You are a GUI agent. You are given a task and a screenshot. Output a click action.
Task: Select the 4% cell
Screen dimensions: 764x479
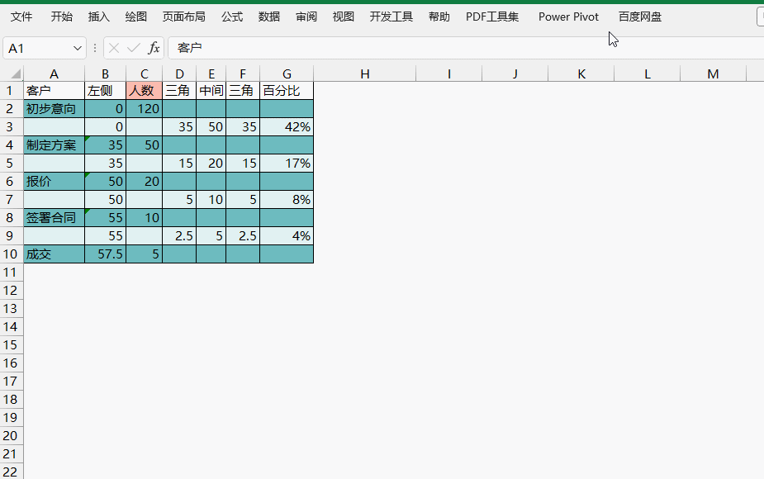click(287, 236)
